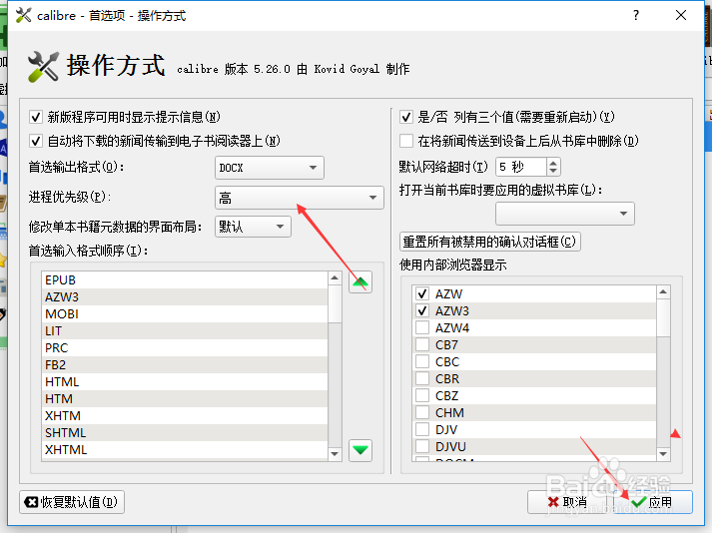The height and width of the screenshot is (533, 712).
Task: Check AZW4 in internal viewer list
Action: (x=422, y=327)
